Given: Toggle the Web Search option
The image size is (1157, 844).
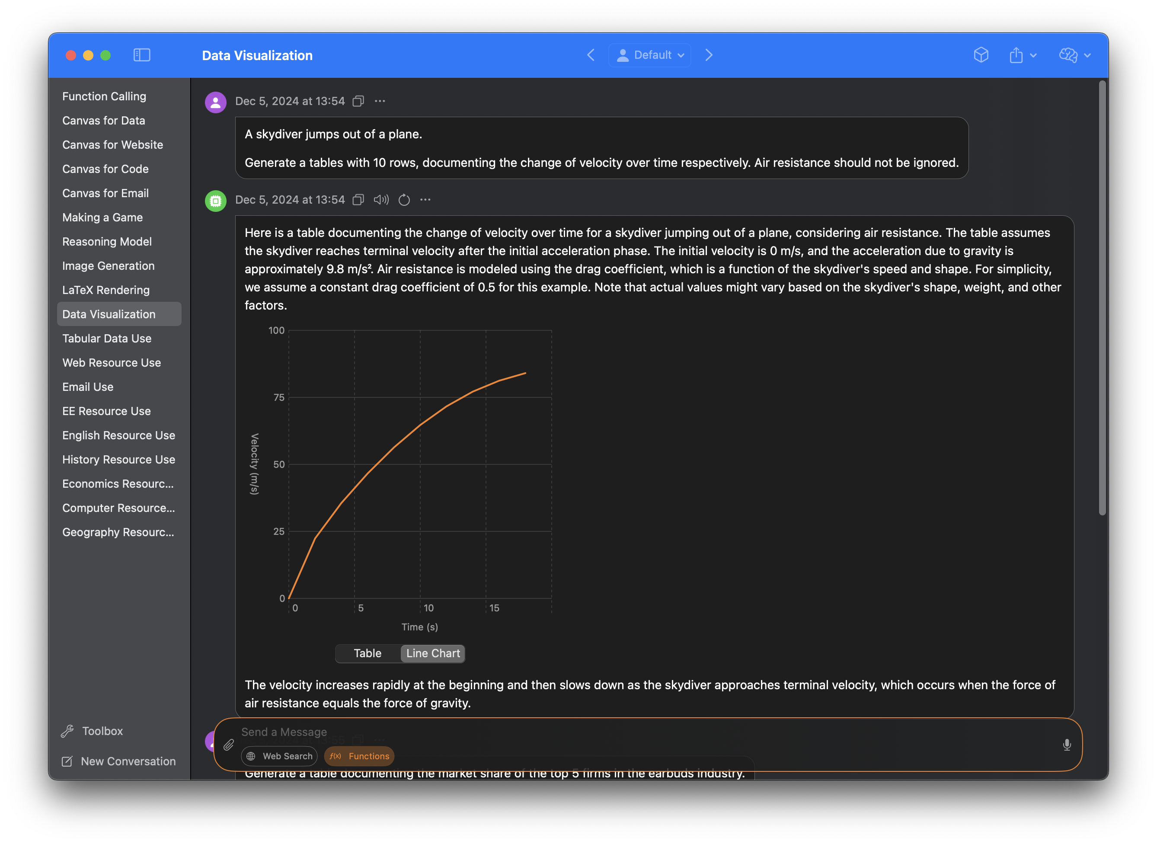Looking at the screenshot, I should point(279,756).
